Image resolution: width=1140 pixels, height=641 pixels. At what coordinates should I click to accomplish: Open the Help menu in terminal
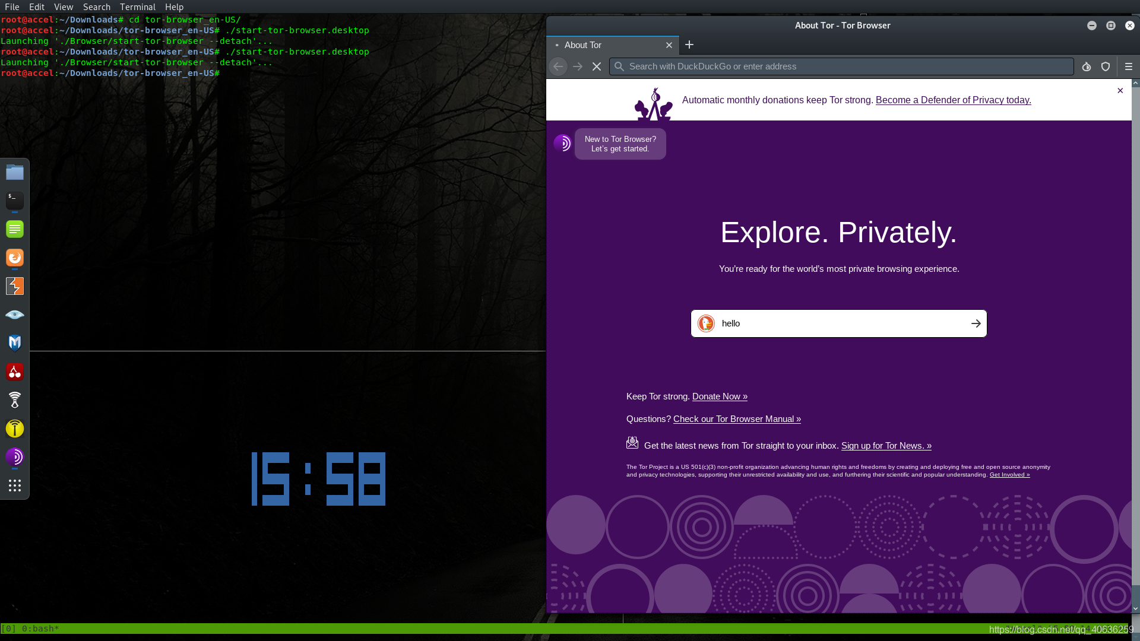(x=174, y=7)
